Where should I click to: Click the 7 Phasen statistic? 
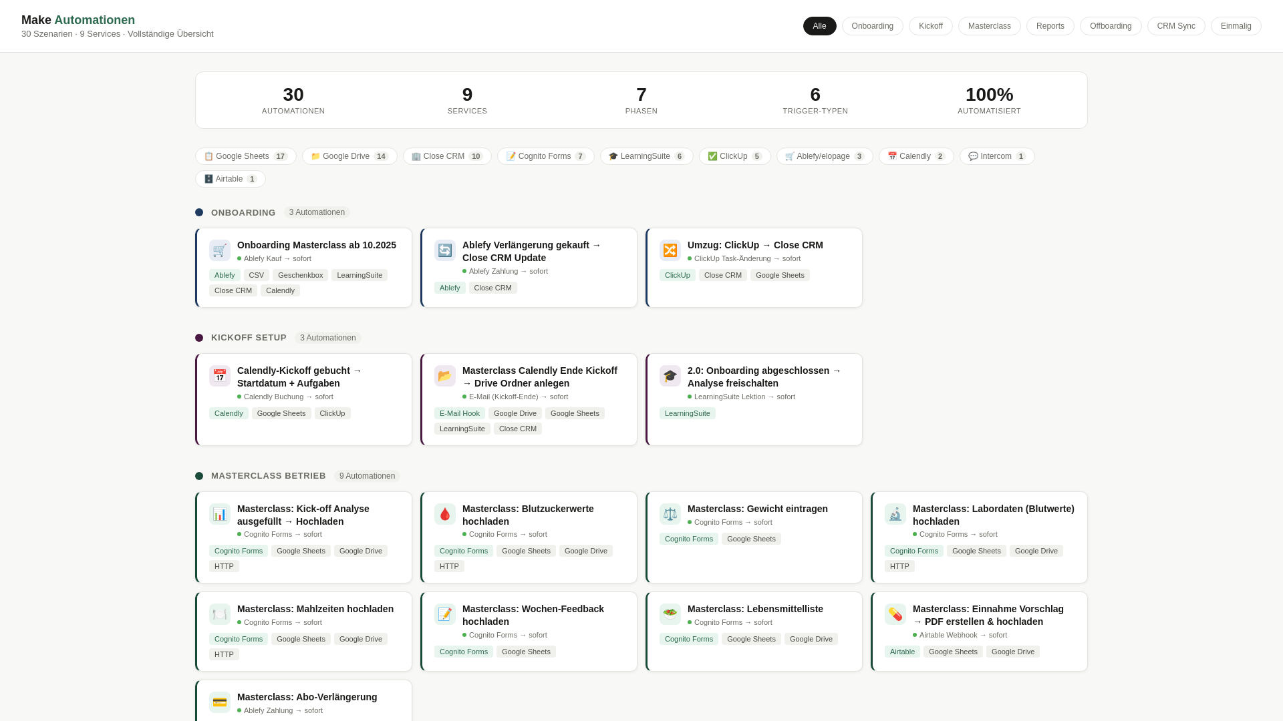(x=641, y=100)
